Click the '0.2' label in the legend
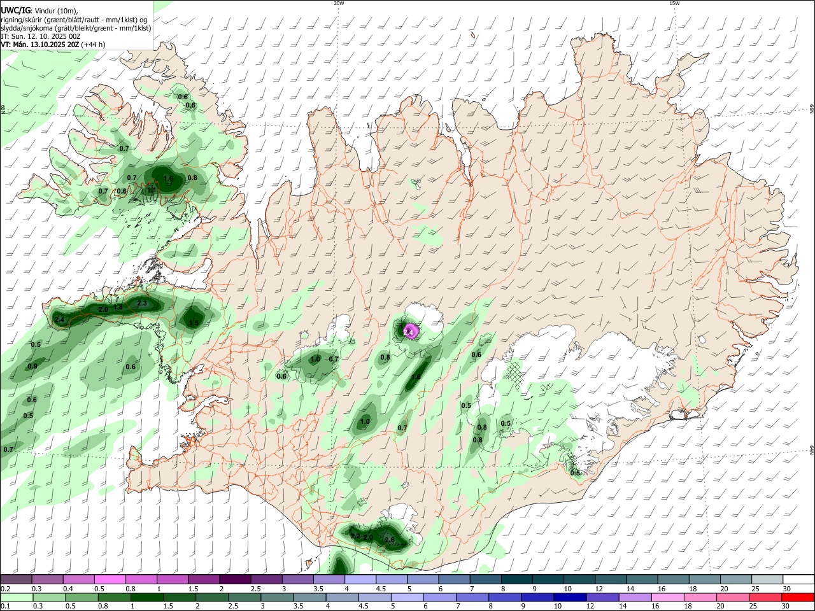This screenshot has width=815, height=611. click(x=4, y=589)
